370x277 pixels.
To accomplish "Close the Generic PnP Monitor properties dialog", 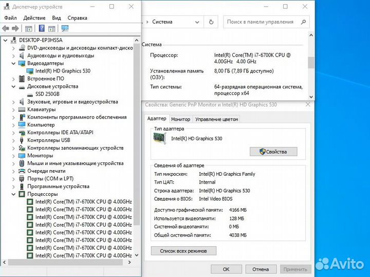I will coord(308,104).
